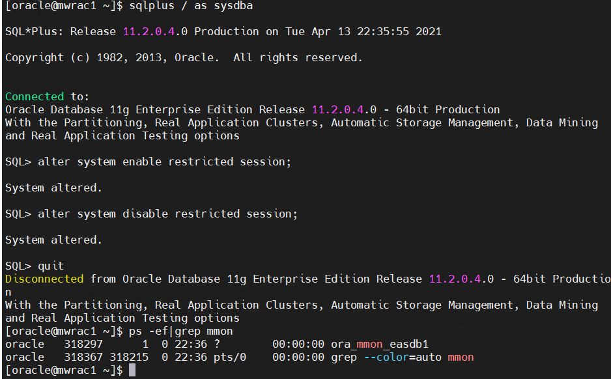Screen dimensions: 611x379
Task: Click the 'grep --color=auto mmon' text
Action: [402, 357]
